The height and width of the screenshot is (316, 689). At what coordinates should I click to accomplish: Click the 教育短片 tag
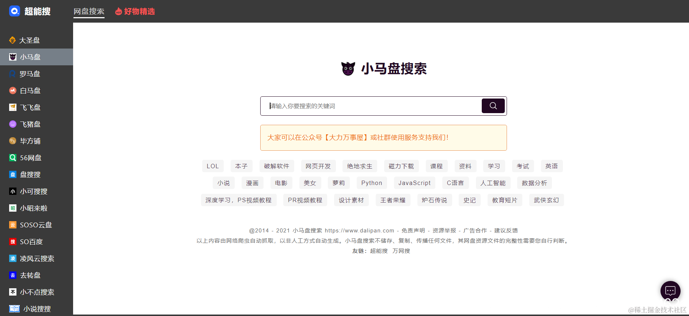[x=505, y=200]
